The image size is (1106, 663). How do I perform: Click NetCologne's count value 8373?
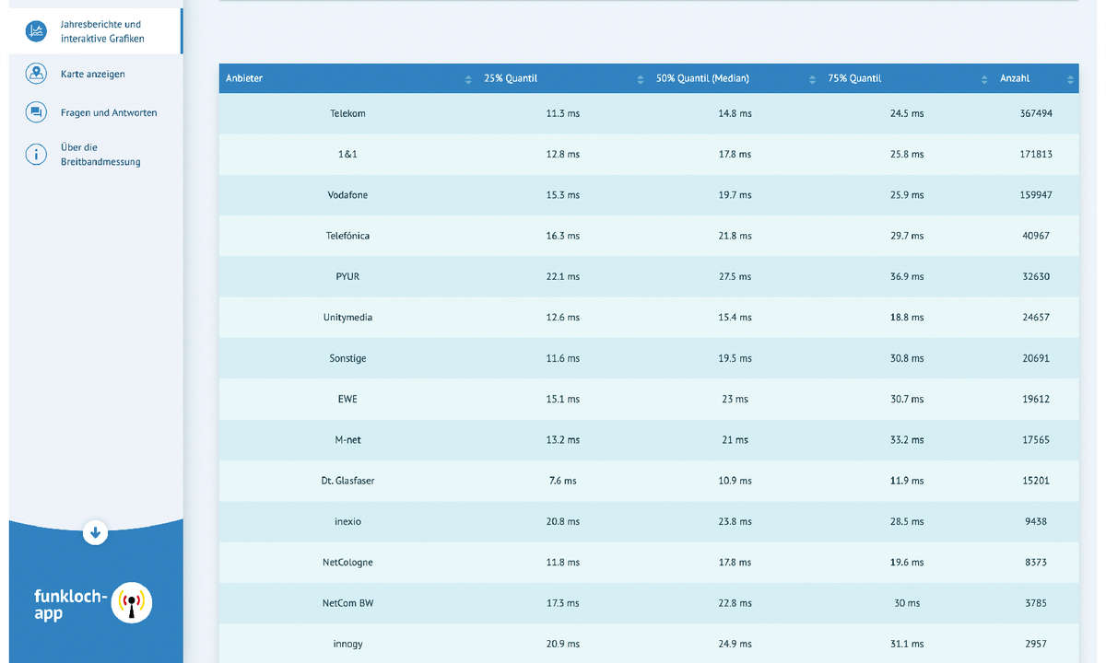1036,563
